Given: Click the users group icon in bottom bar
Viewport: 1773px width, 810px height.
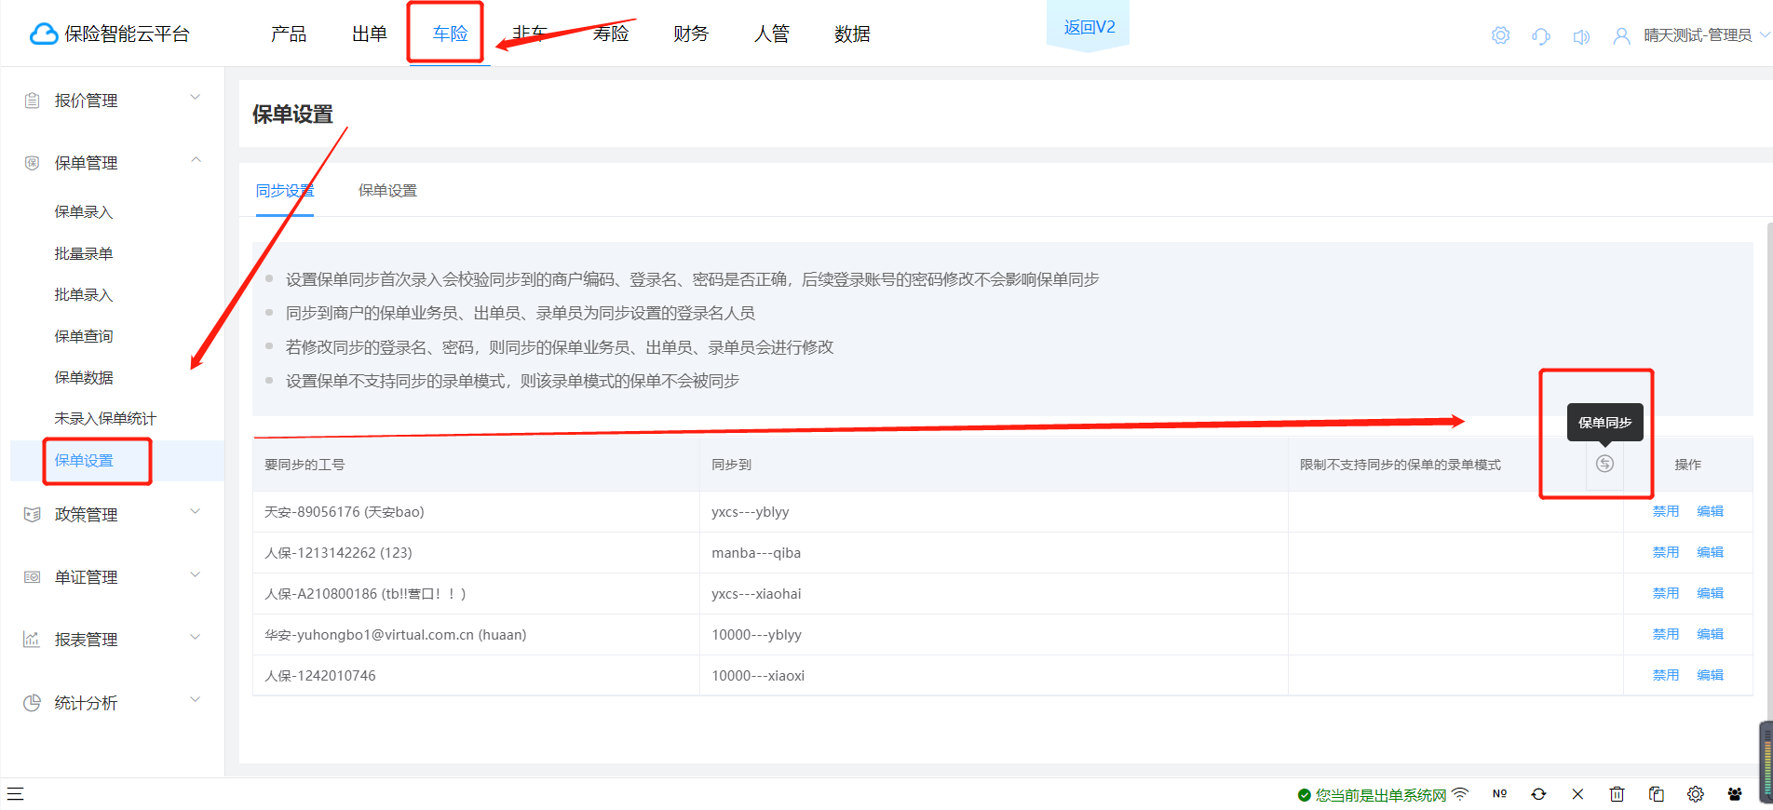Looking at the screenshot, I should coord(1734,794).
